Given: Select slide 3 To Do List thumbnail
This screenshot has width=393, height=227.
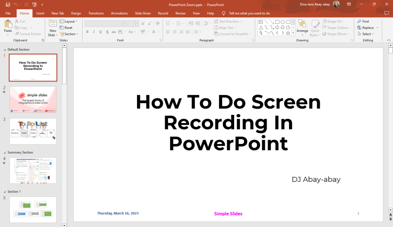Looking at the screenshot, I should (x=33, y=131).
